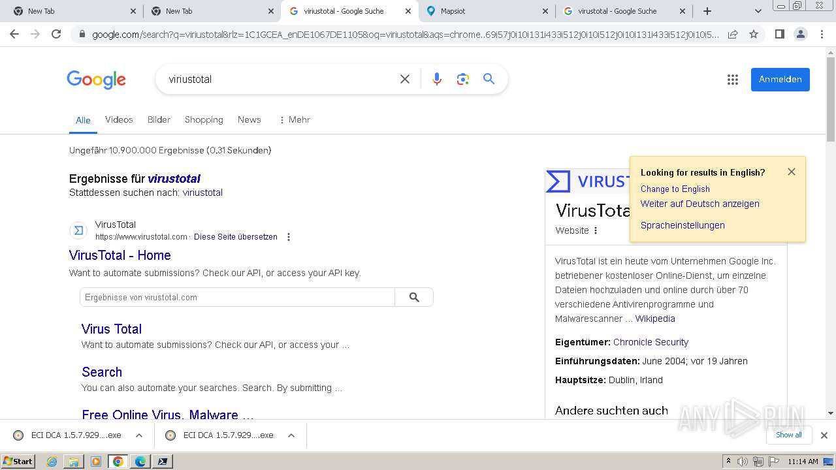Screen dimensions: 836x470
Task: Launch Internet Explorer from taskbar
Action: 52,462
